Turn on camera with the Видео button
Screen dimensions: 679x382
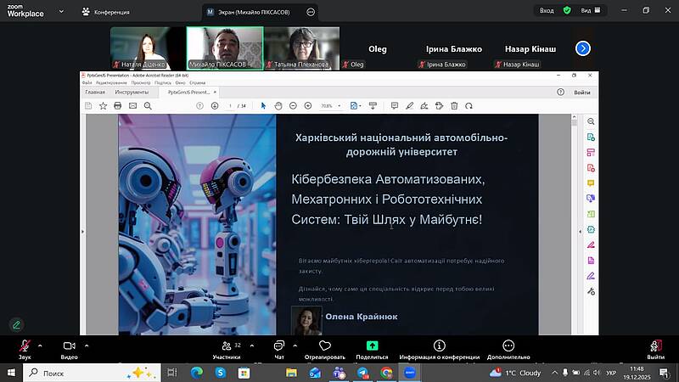[x=69, y=347]
